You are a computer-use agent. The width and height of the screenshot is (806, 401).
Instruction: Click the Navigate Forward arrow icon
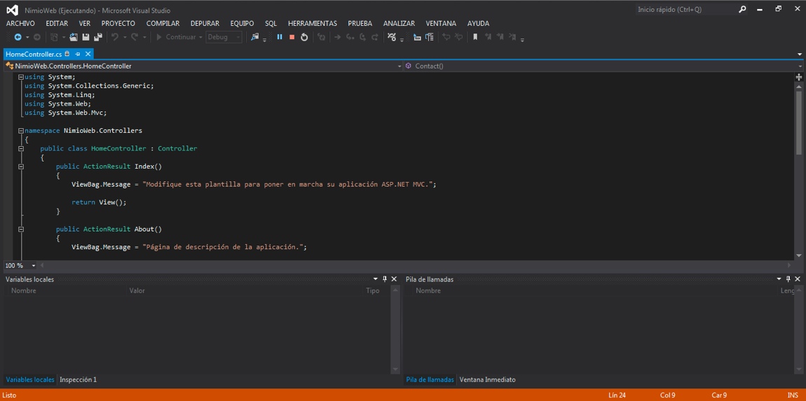pos(37,37)
